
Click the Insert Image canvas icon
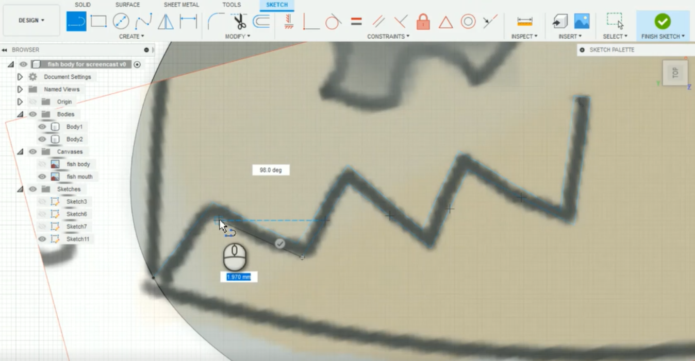[582, 21]
